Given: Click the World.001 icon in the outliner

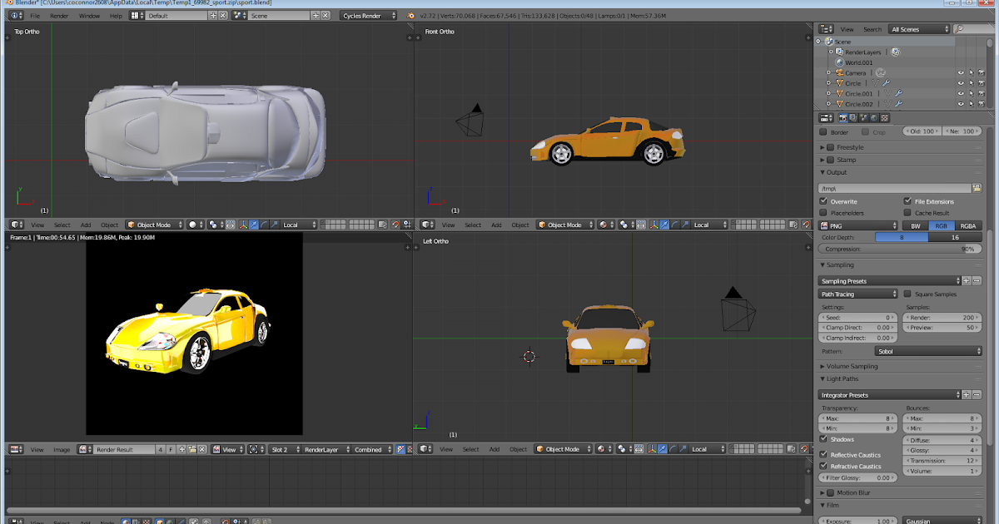Looking at the screenshot, I should tap(840, 62).
